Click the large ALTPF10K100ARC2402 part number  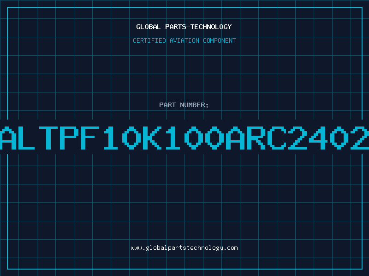tap(184, 138)
